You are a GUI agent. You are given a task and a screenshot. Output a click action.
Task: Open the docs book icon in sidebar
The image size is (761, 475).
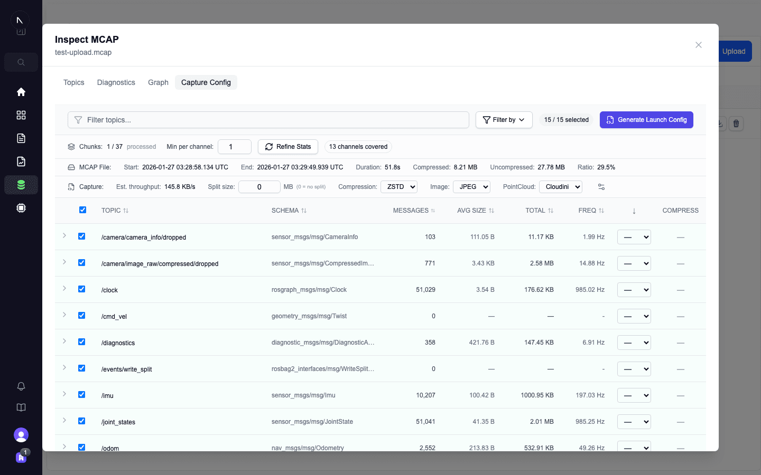21,407
